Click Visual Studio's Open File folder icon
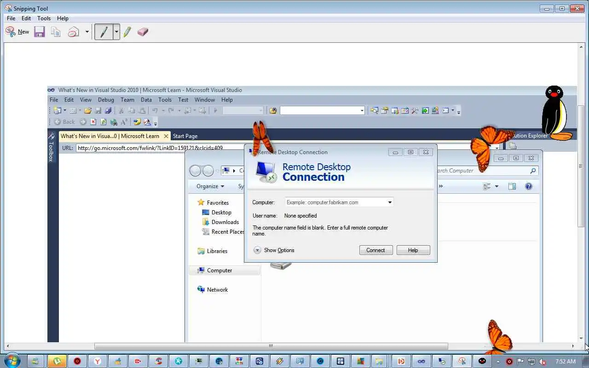 pos(87,110)
